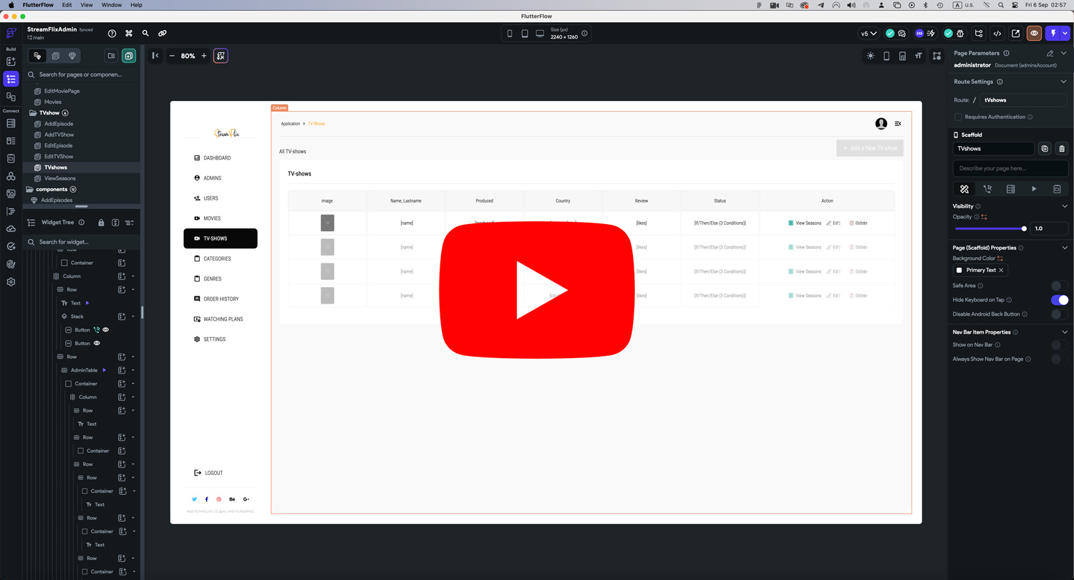Switch to the Actions properties tab
This screenshot has height=580, width=1074.
click(987, 189)
